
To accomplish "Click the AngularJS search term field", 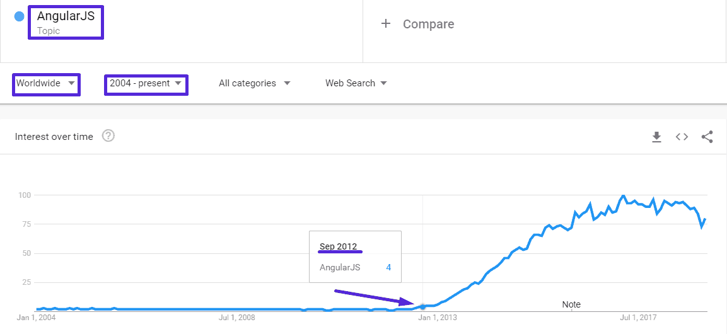I will click(x=66, y=16).
